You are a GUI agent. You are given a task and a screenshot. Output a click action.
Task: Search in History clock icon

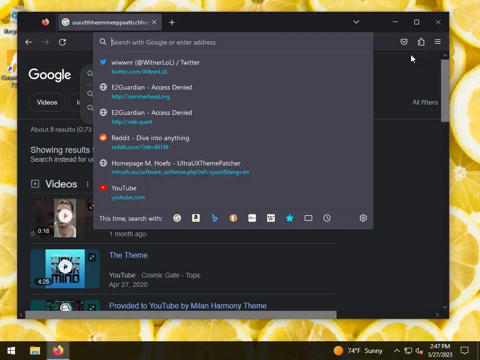(x=327, y=218)
